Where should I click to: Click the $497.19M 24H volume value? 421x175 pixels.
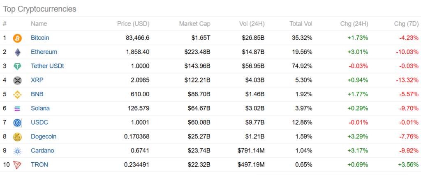pyautogui.click(x=251, y=165)
